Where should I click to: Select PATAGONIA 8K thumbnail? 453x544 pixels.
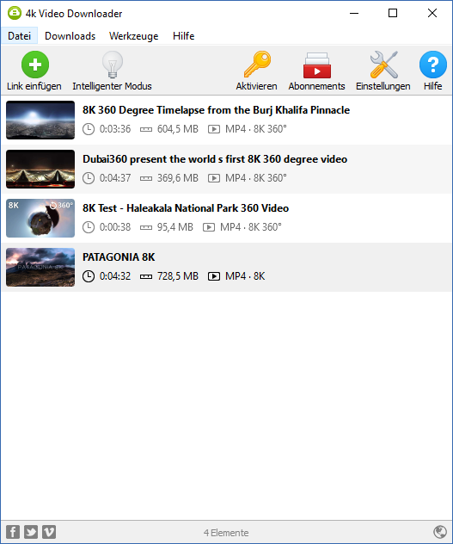(x=40, y=267)
